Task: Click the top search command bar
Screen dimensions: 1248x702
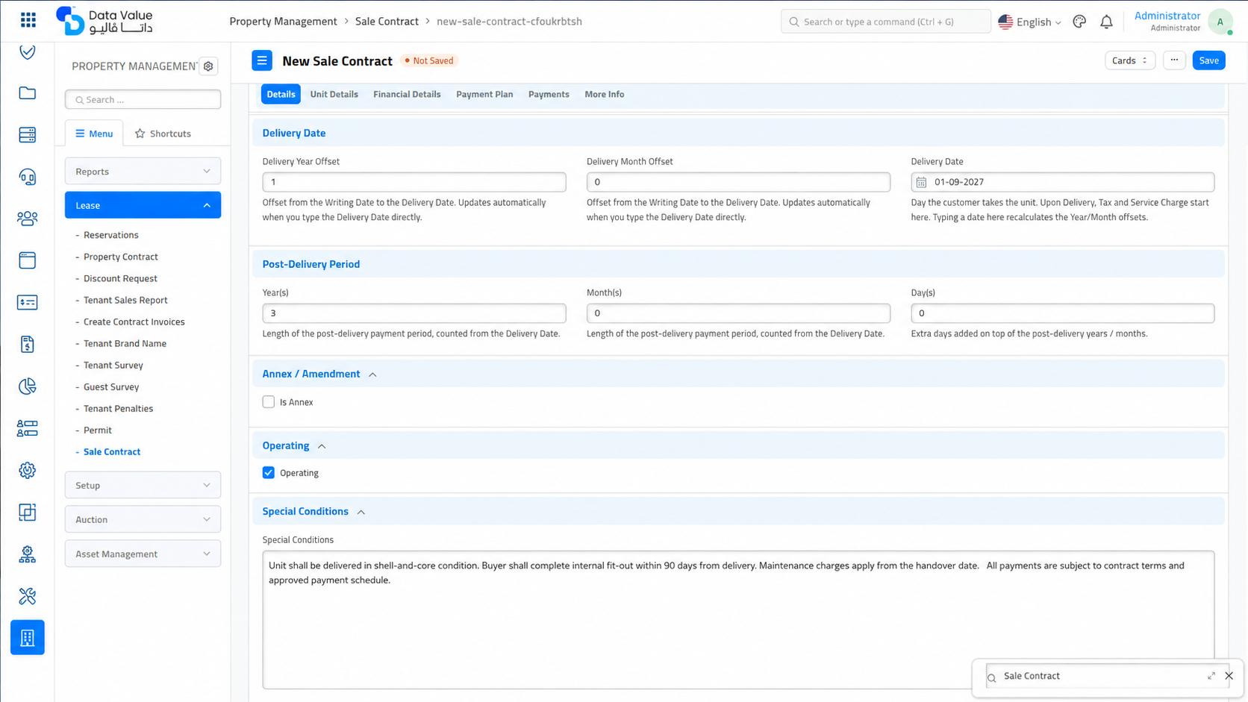Action: (885, 22)
